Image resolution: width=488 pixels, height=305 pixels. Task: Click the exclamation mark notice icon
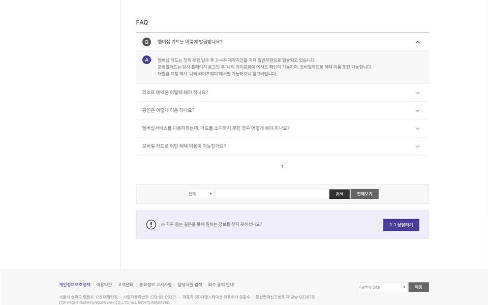pos(151,225)
